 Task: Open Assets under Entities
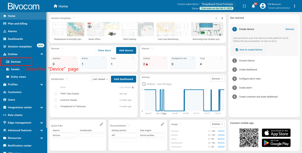click(23, 69)
